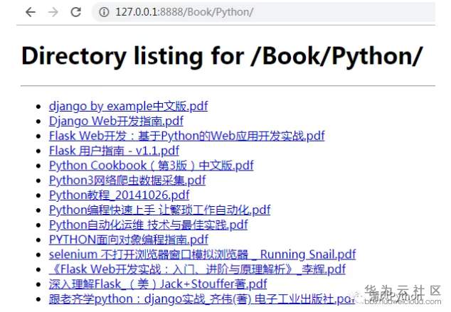This screenshot has height=312, width=451.
Task: Open Flask Web开发：基于Python的Web应用开发实战.pdf
Action: [x=186, y=136]
